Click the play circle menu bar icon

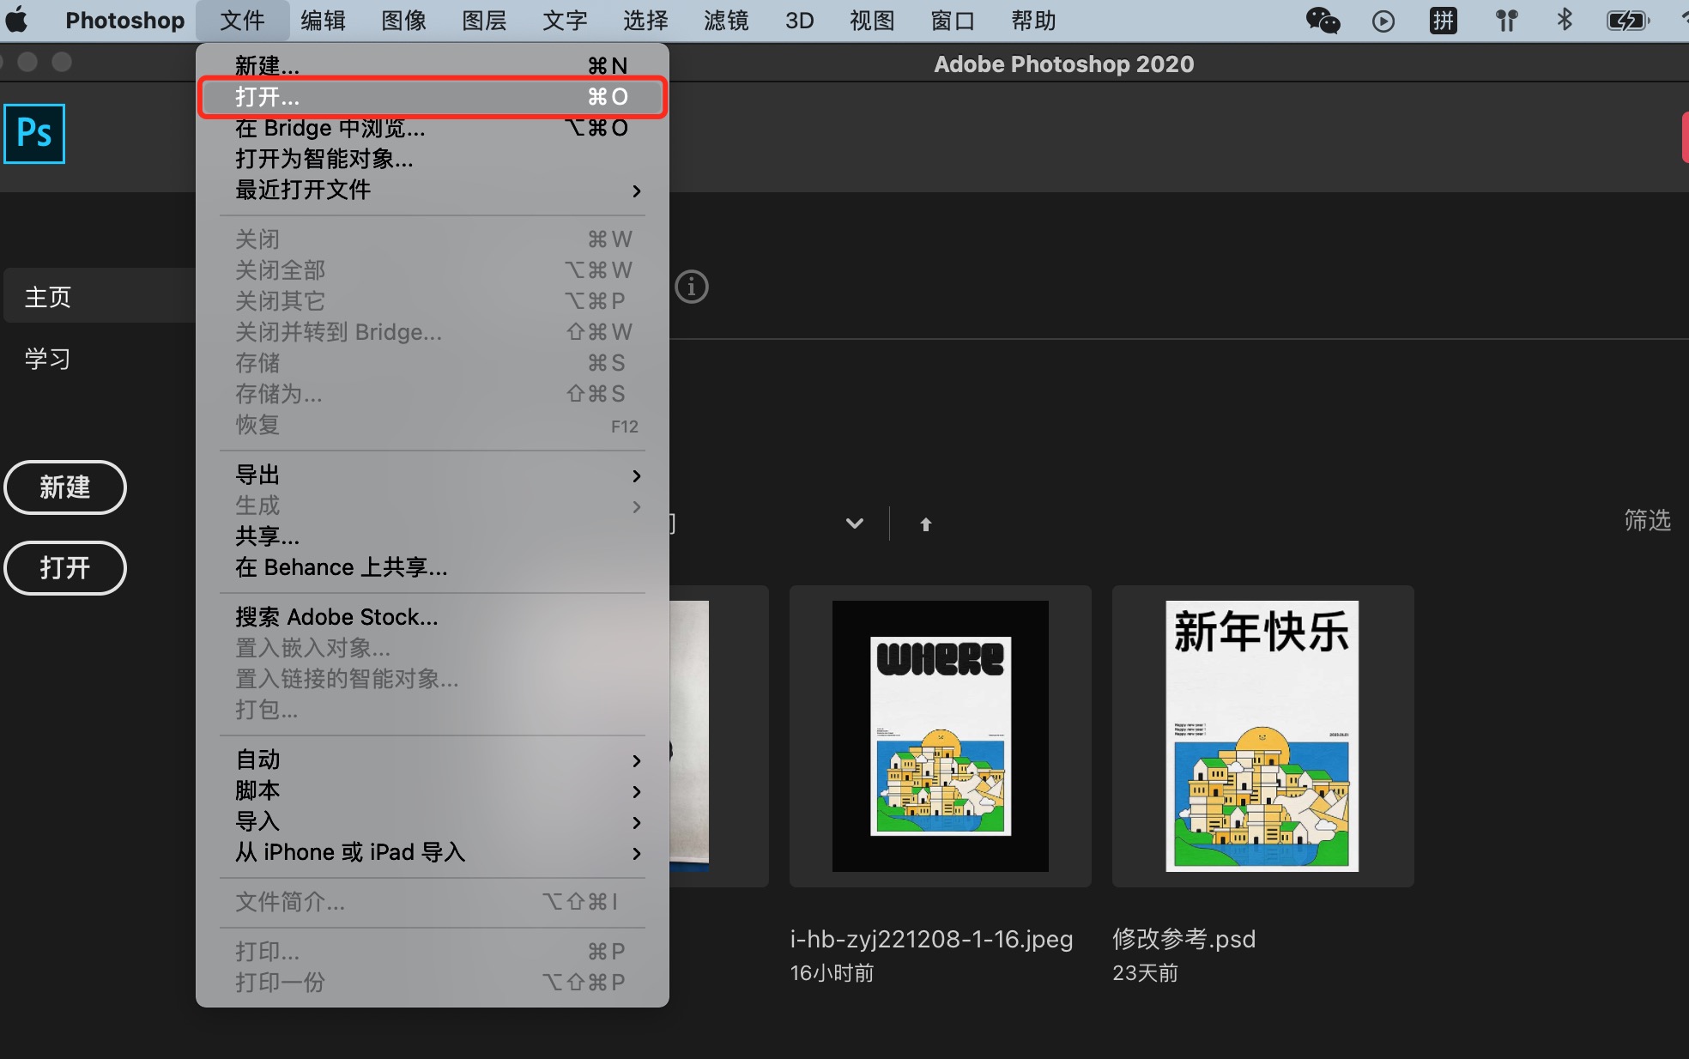(1383, 21)
